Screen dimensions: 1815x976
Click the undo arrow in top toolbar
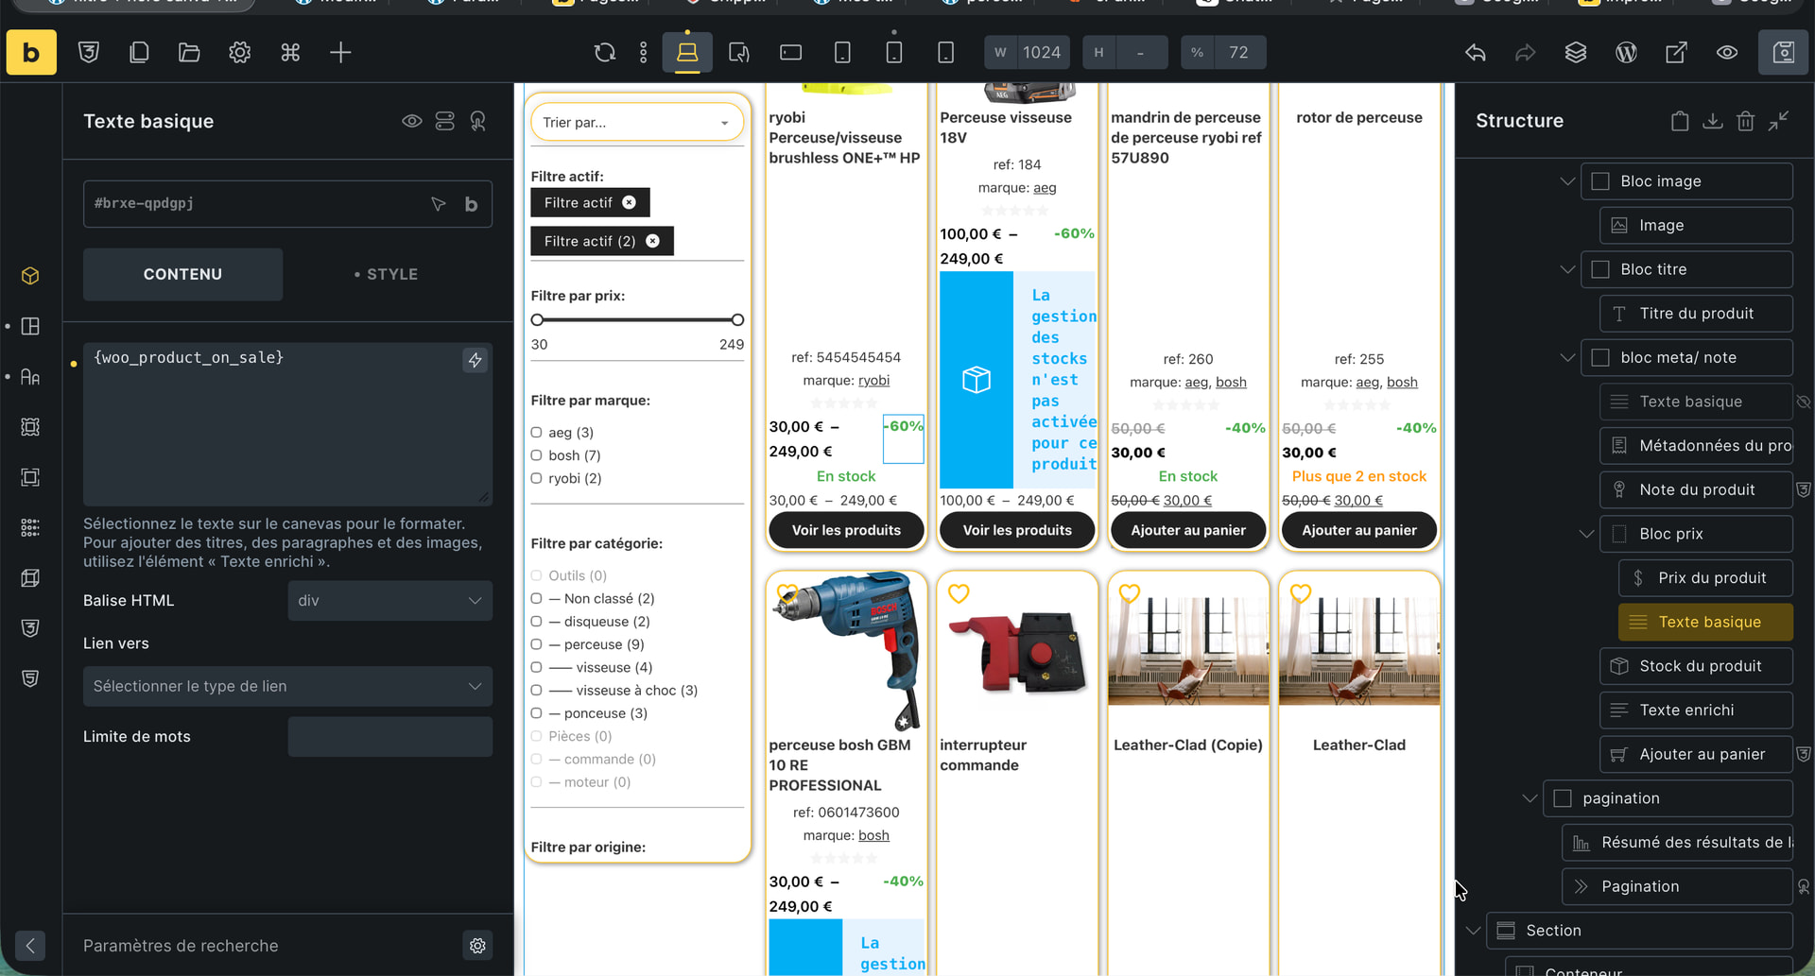pos(1476,53)
